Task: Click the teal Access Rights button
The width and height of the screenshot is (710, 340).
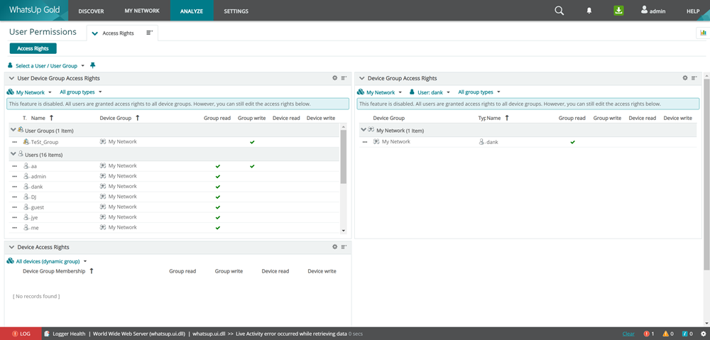Action: [x=33, y=48]
